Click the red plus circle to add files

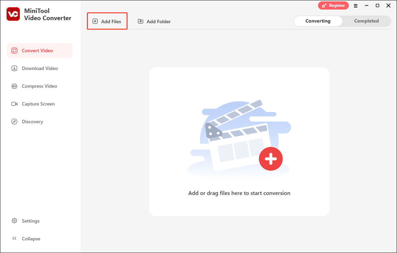point(271,159)
